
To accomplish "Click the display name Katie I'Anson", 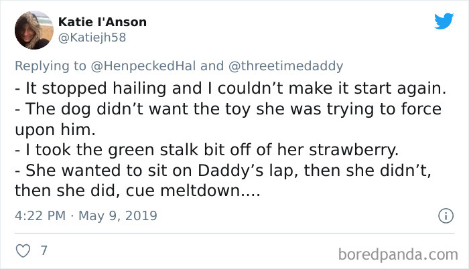I will tap(103, 22).
